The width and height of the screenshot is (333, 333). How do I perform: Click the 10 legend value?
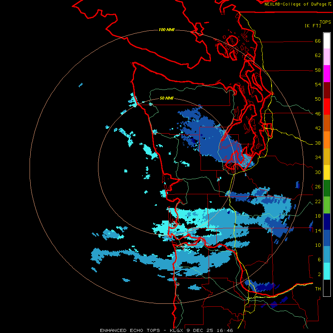click(x=318, y=245)
